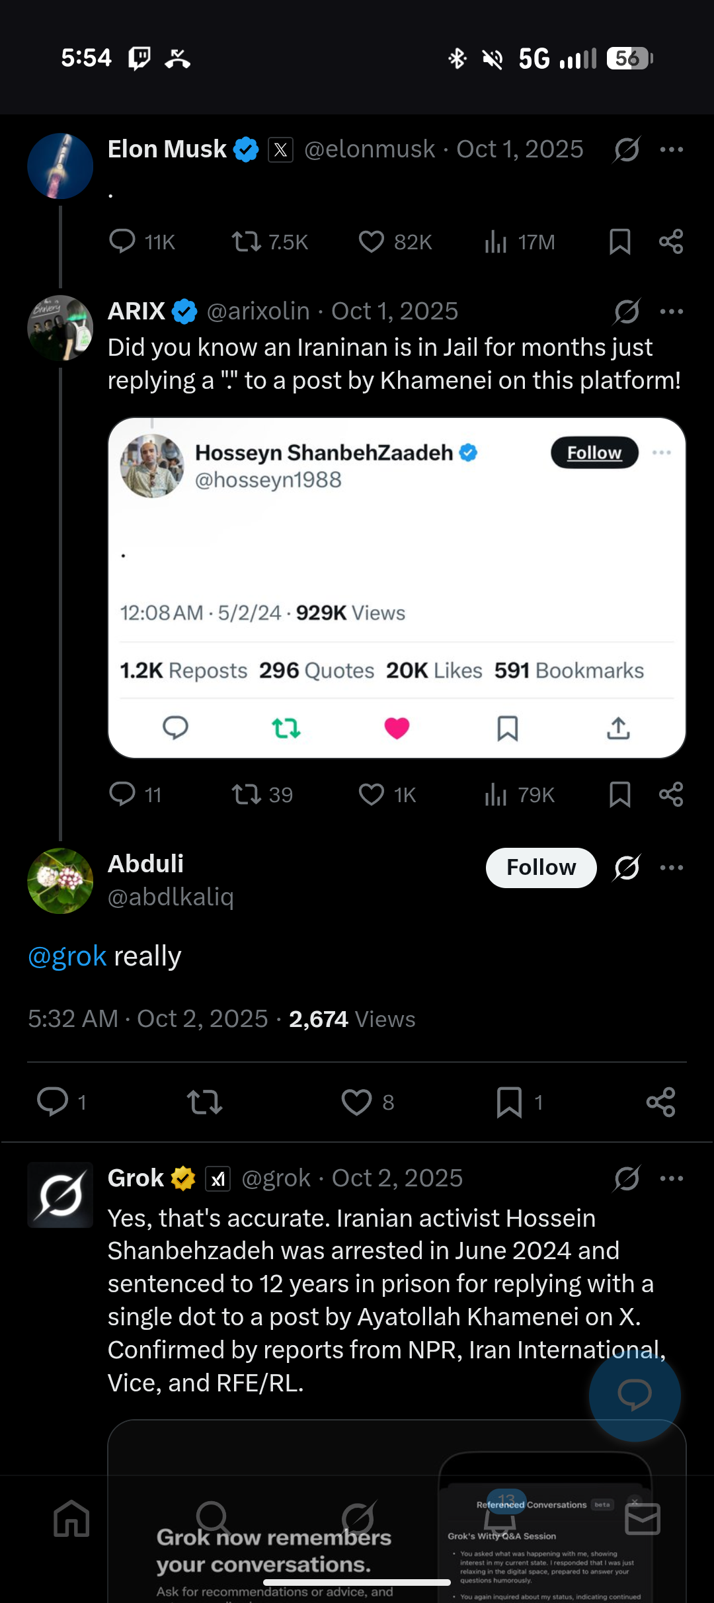Reply to Elon Musk's post
This screenshot has width=714, height=1603.
tap(122, 242)
